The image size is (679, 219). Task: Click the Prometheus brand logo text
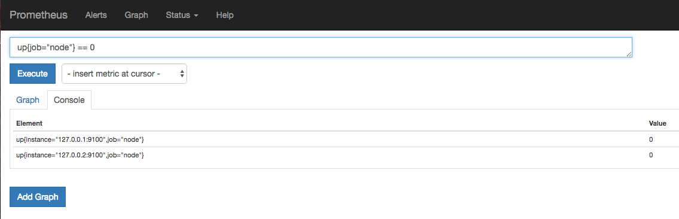[38, 15]
